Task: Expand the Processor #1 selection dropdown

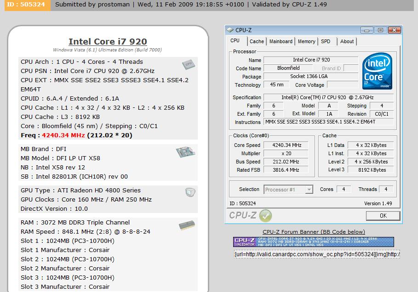Action: (309, 190)
